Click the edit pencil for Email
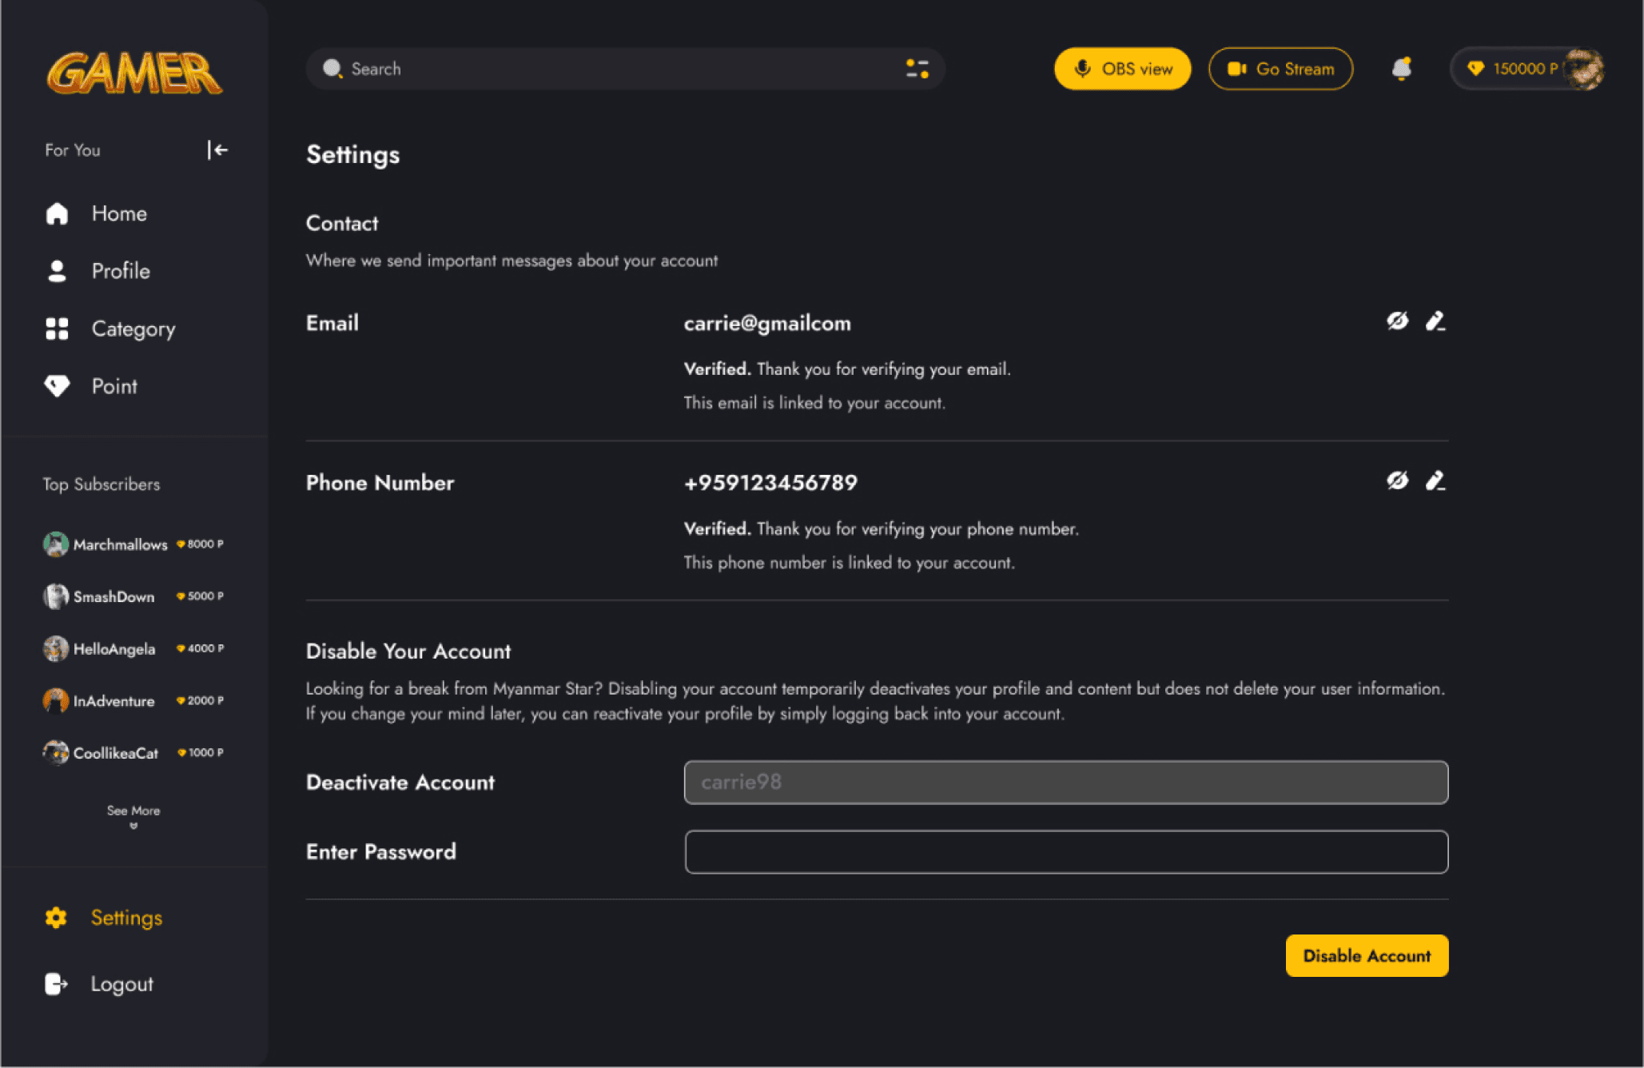This screenshot has width=1644, height=1068. click(x=1435, y=321)
